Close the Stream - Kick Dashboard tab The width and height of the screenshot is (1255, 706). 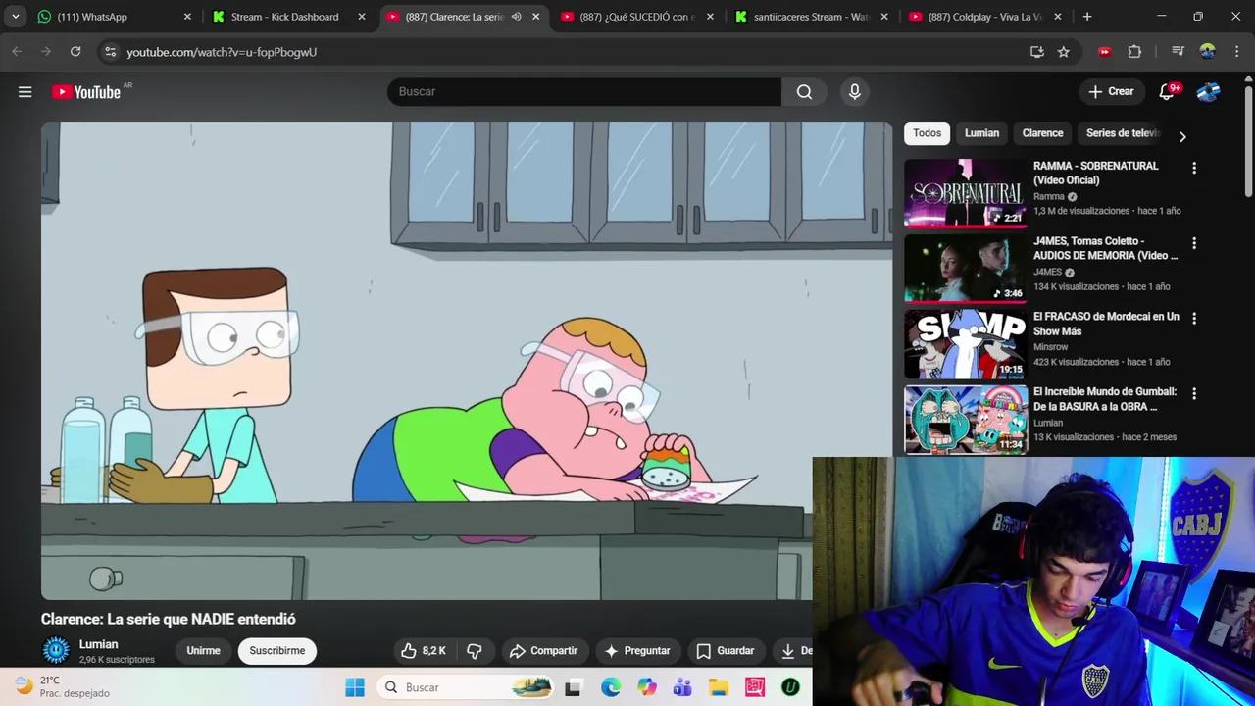coord(362,17)
